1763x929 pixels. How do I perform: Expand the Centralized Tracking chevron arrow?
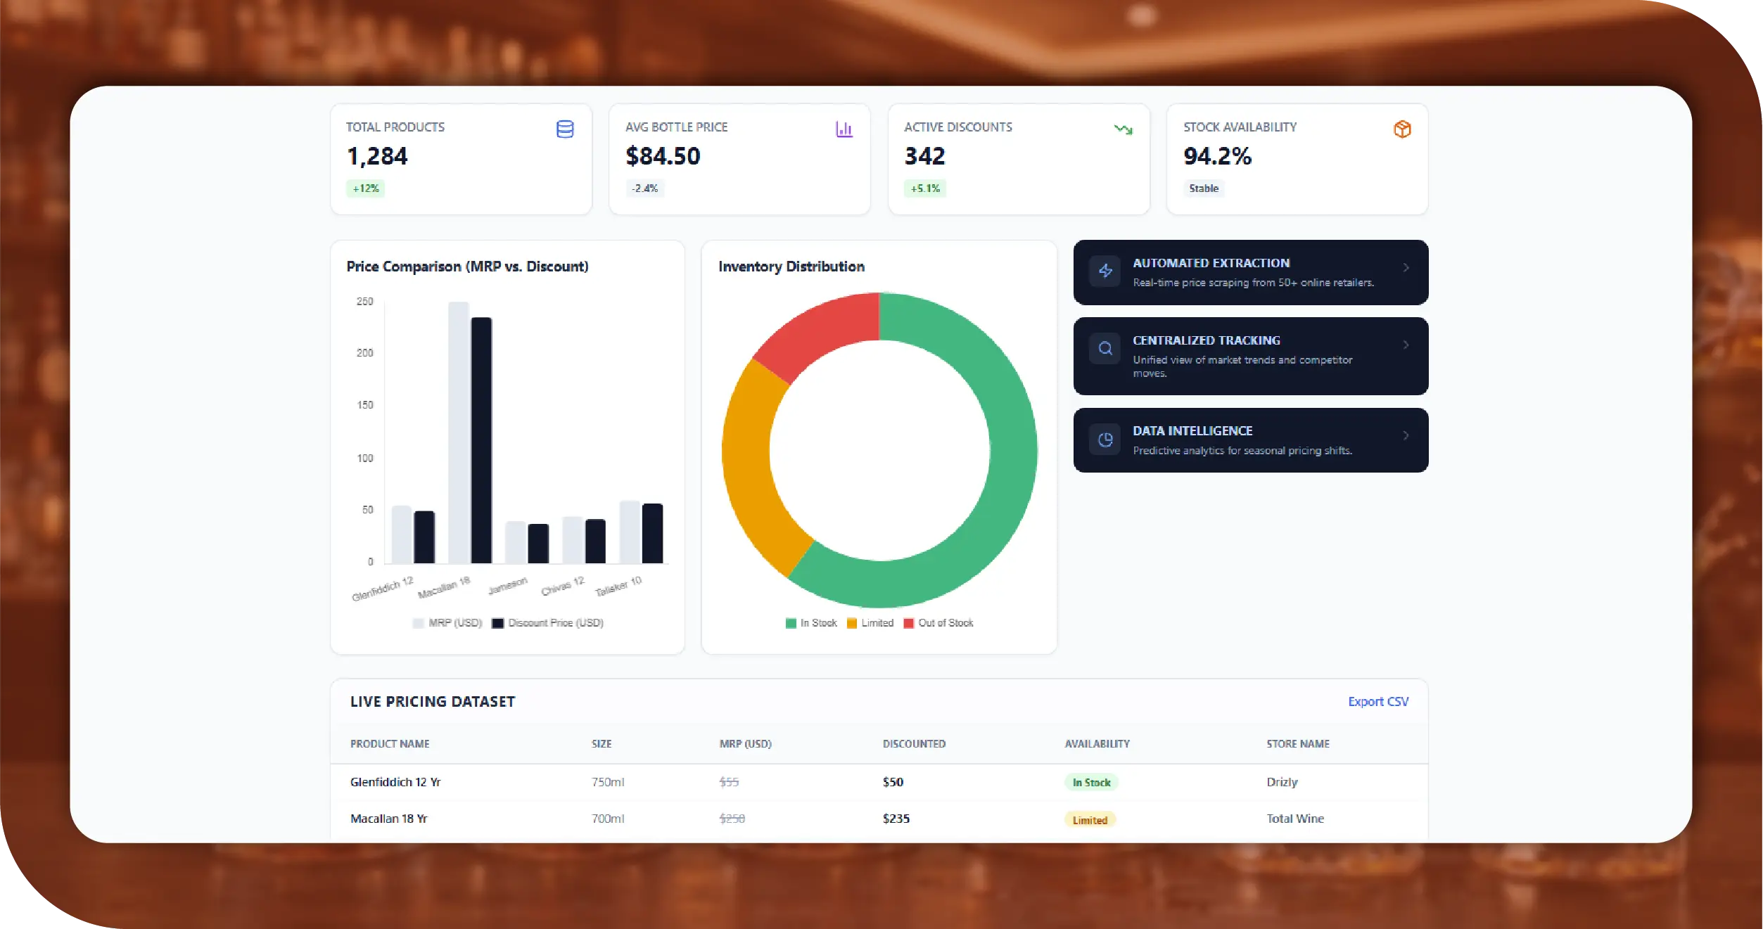tap(1406, 345)
